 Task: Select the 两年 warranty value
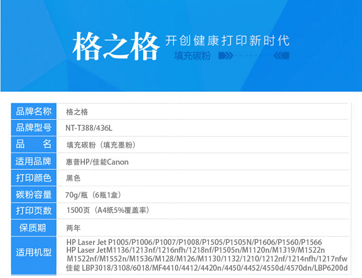(73, 228)
